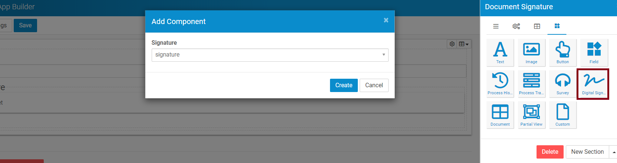Choose the Custom component

point(562,115)
